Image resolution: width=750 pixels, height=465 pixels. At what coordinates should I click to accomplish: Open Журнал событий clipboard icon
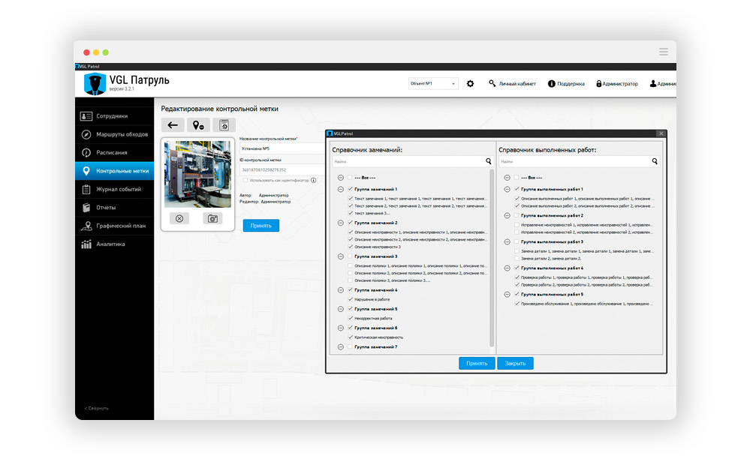coord(86,189)
